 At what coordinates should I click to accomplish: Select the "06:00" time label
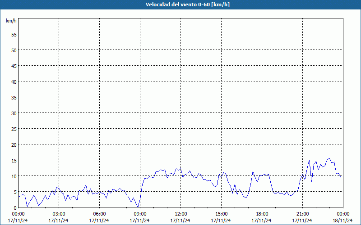[99, 214]
